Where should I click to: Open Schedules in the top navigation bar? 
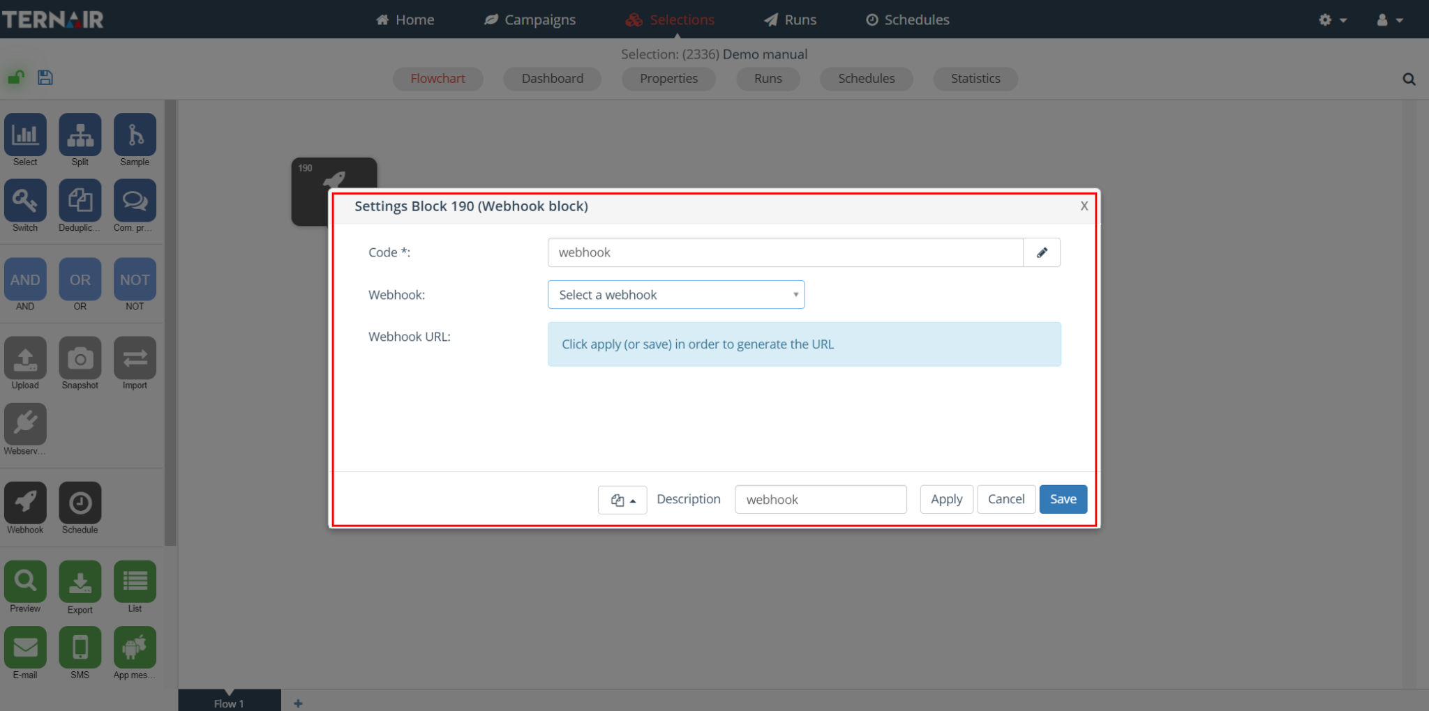[908, 20]
